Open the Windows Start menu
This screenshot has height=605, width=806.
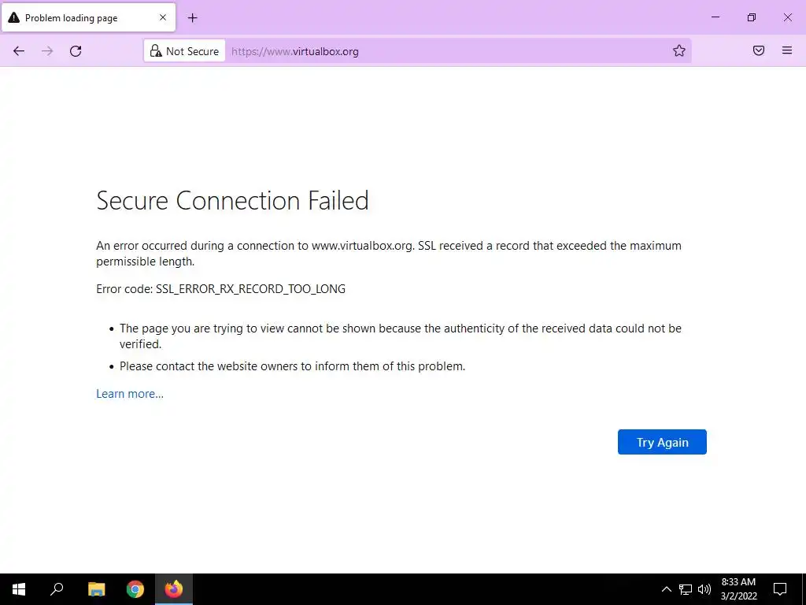(x=19, y=589)
